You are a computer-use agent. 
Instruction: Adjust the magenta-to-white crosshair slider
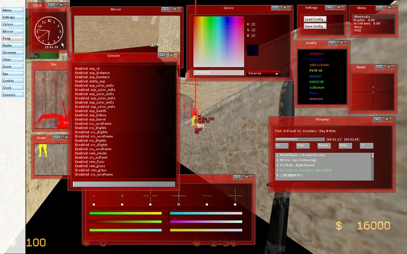click(x=206, y=222)
